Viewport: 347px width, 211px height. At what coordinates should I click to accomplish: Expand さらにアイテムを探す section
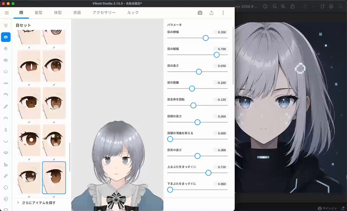36,203
